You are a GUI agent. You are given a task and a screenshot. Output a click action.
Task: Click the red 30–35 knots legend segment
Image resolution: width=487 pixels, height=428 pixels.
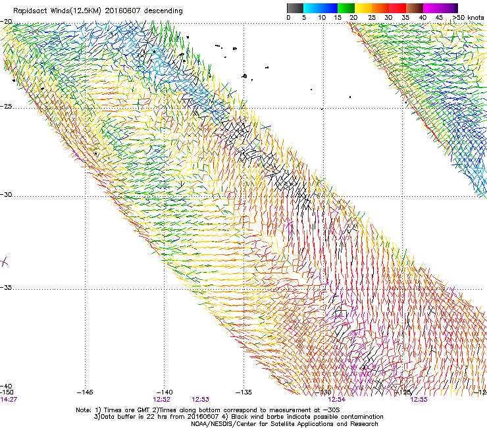click(397, 8)
